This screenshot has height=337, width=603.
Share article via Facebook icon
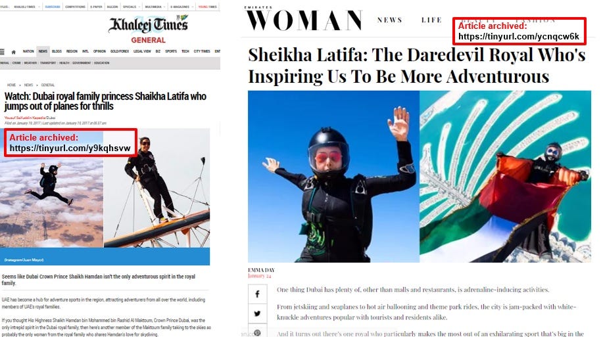pos(257,294)
